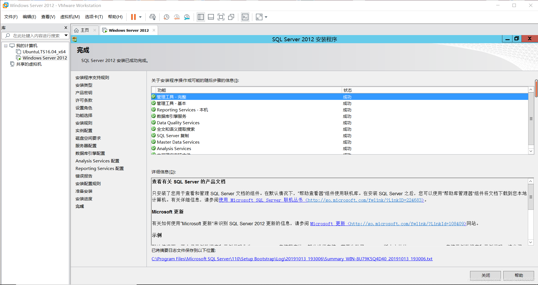Click the details pane scroll down arrow
The image size is (538, 285).
coord(530,242)
